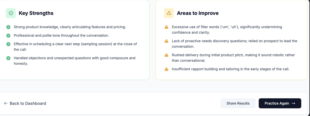Click the warning icon beside 'Lack of proactive needs'

[166, 41]
